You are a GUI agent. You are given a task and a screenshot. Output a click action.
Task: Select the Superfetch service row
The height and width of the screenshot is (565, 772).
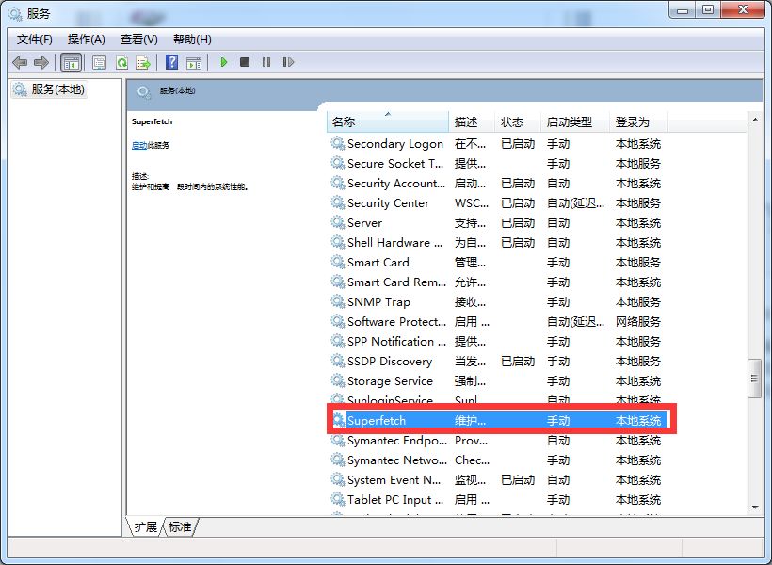click(499, 420)
